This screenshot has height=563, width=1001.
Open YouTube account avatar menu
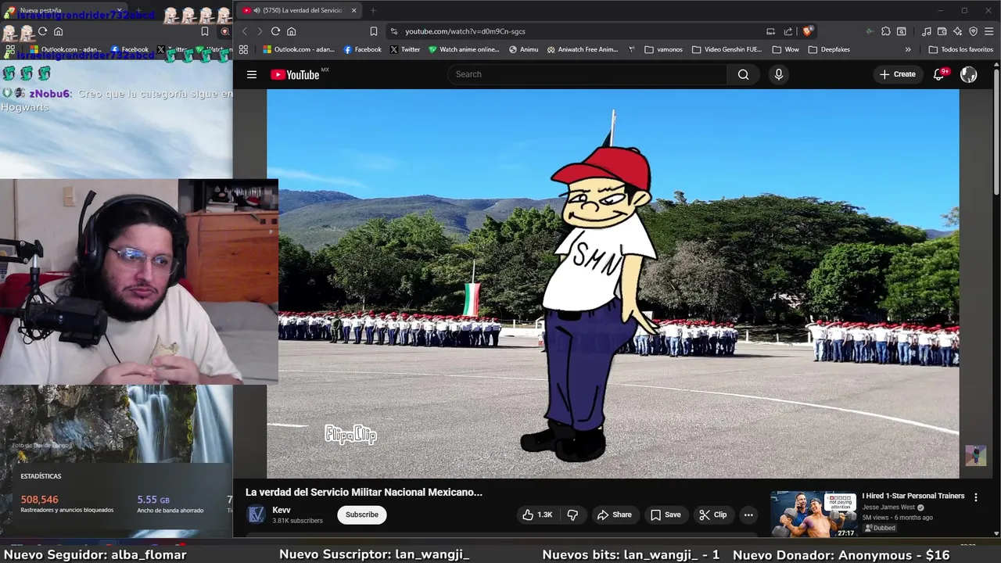pyautogui.click(x=968, y=74)
